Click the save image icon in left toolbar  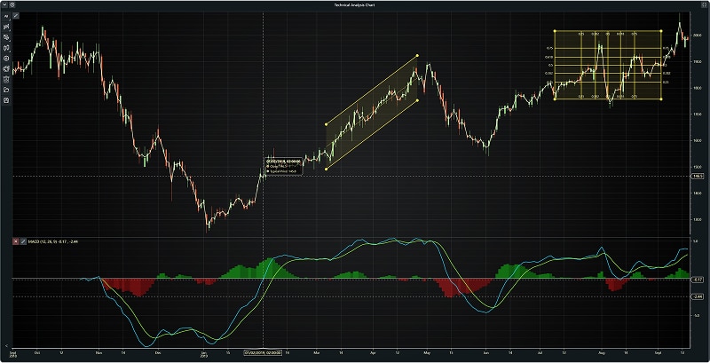click(x=6, y=99)
